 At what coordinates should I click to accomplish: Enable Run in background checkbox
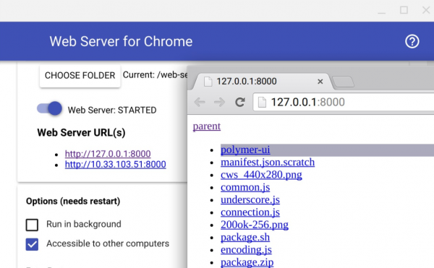tap(32, 225)
